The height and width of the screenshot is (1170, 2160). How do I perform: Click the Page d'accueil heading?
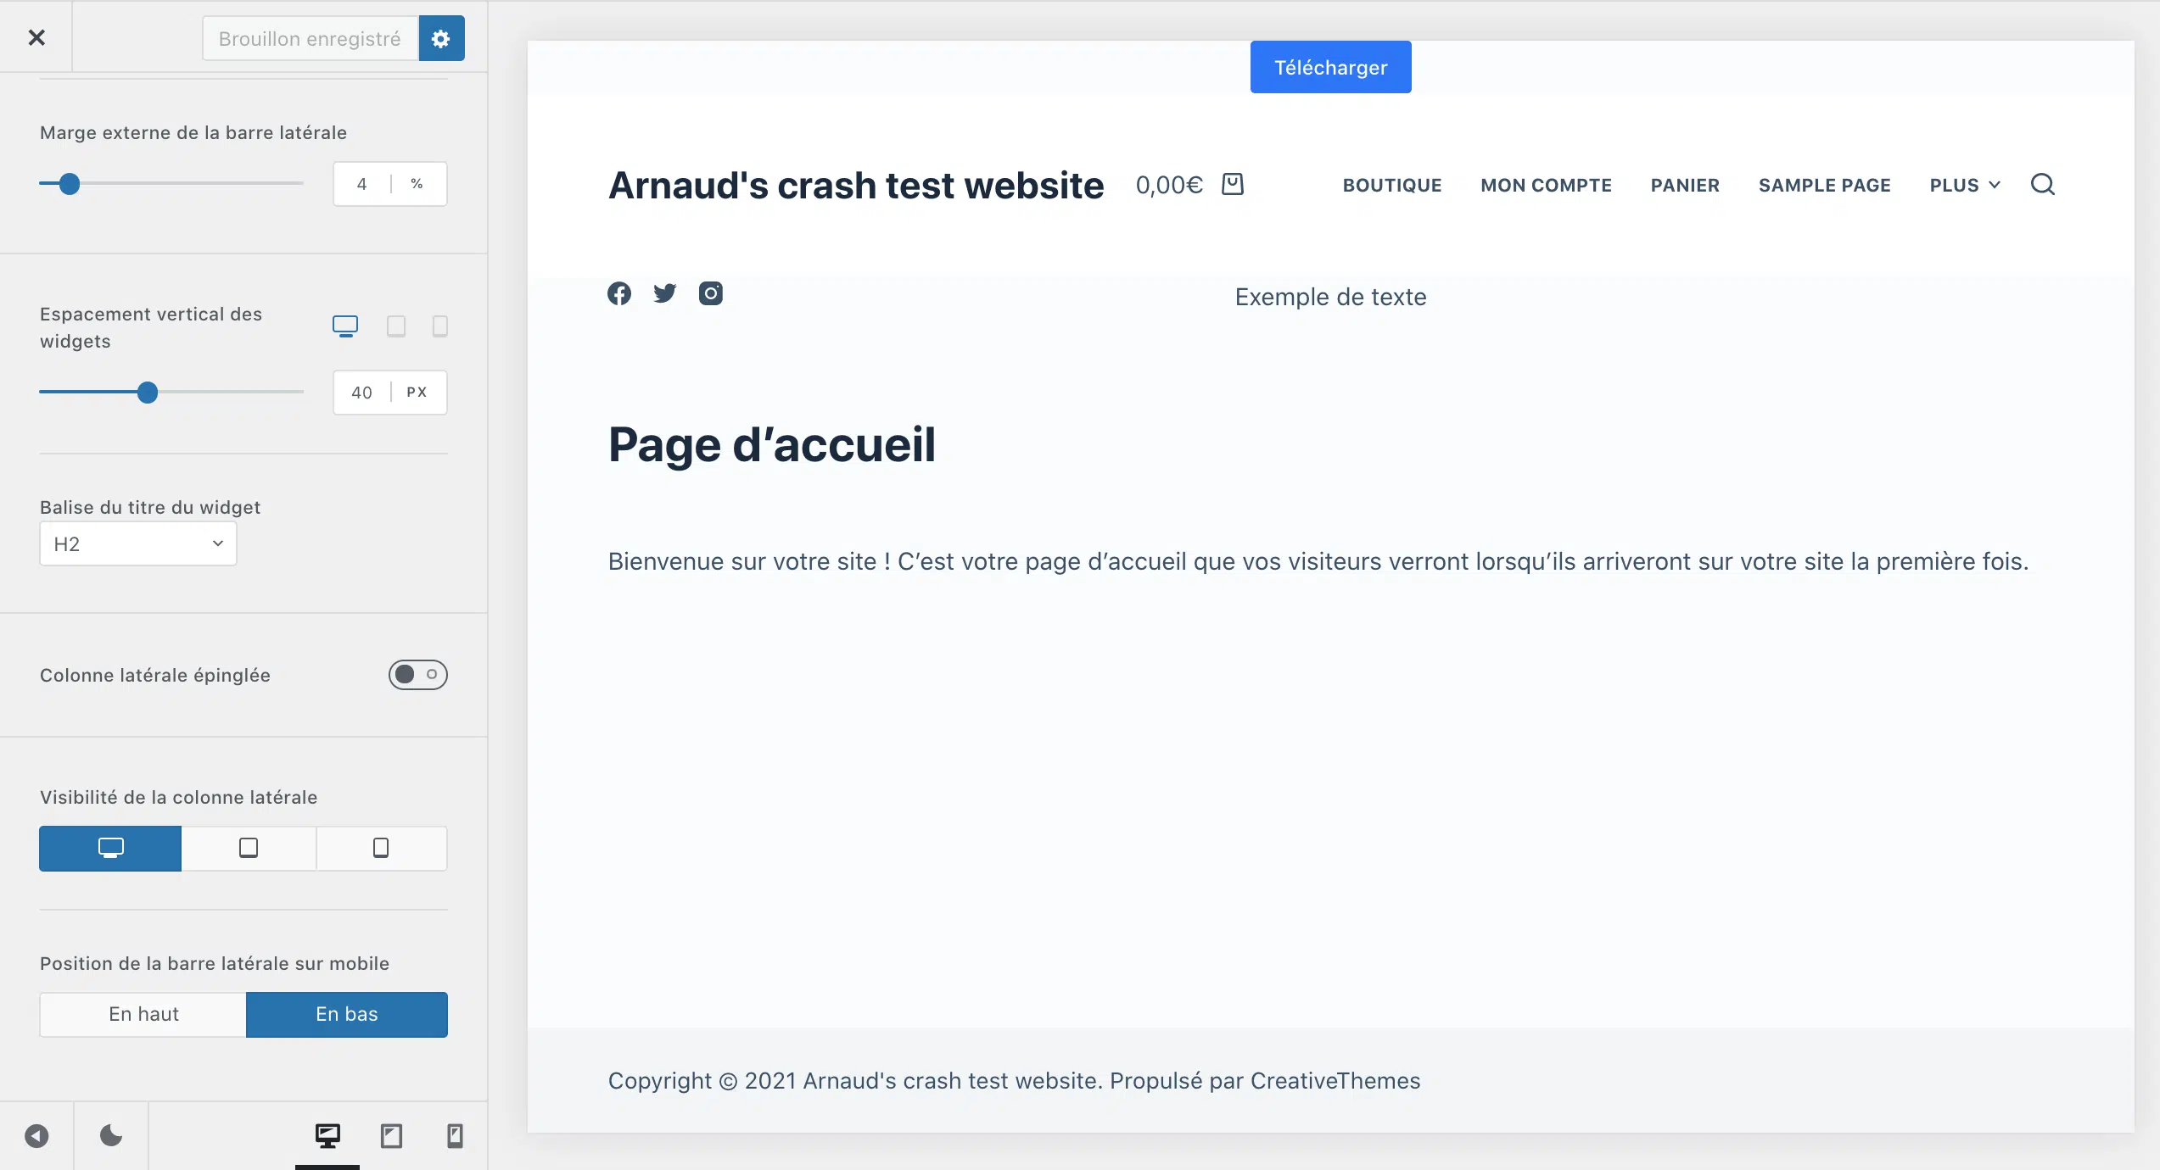[x=771, y=444]
